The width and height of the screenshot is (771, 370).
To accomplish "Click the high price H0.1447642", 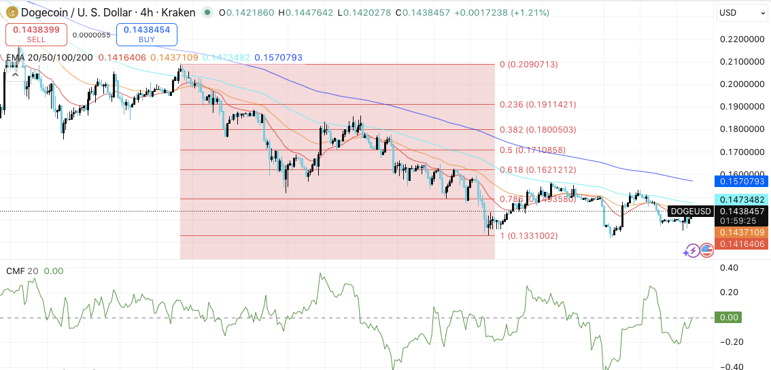I will [x=308, y=13].
